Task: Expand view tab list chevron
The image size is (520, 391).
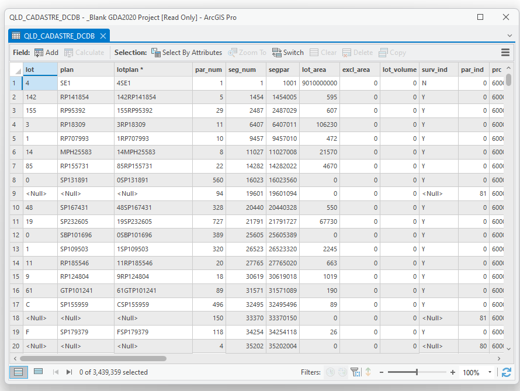Action: point(509,36)
